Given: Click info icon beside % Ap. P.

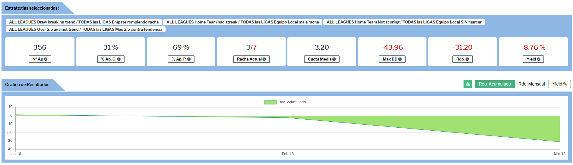Looking at the screenshot, I should [x=189, y=59].
